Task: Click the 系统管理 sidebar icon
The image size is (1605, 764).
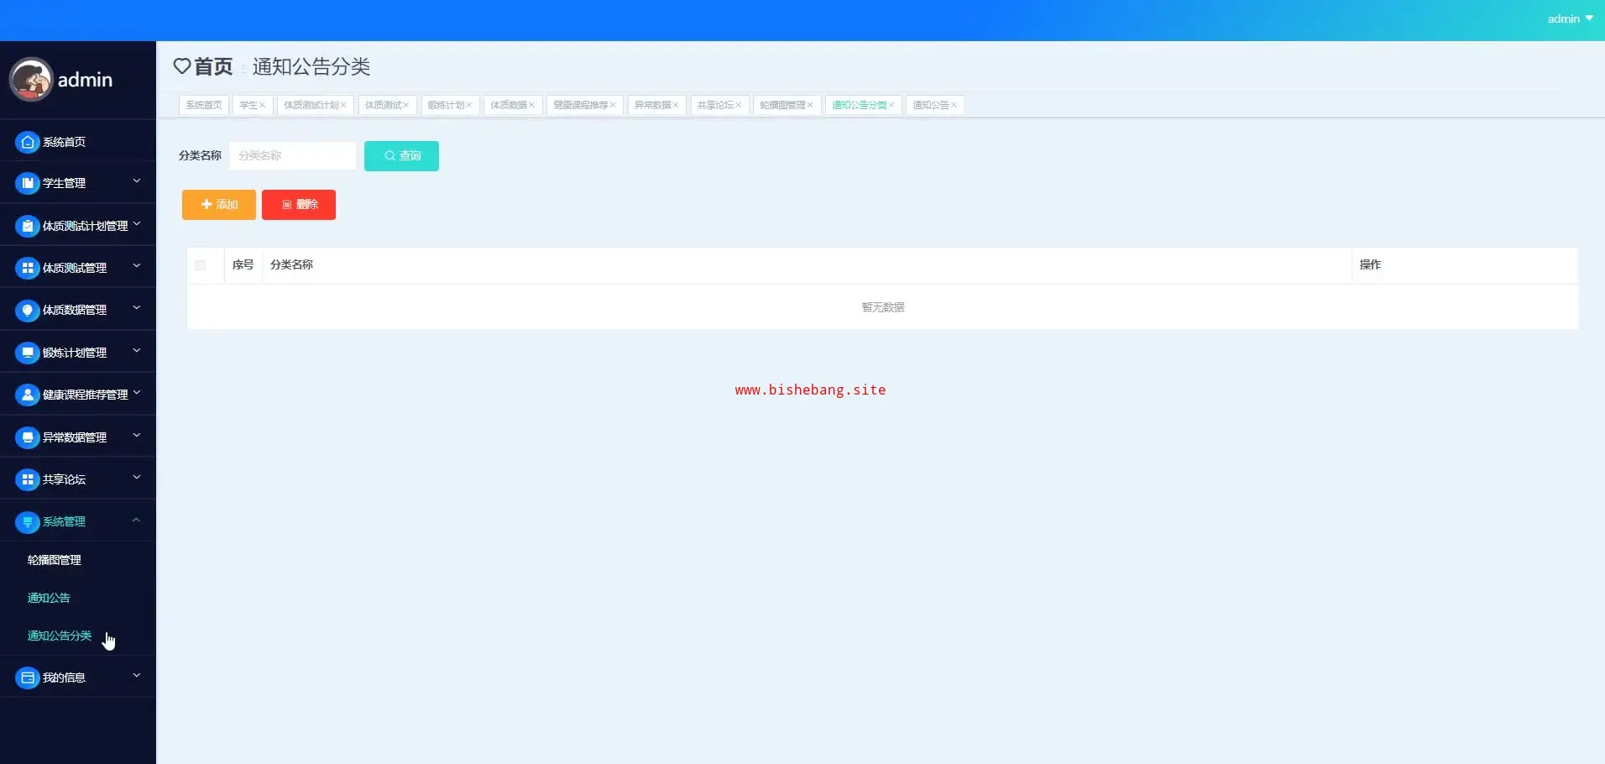Action: (28, 522)
